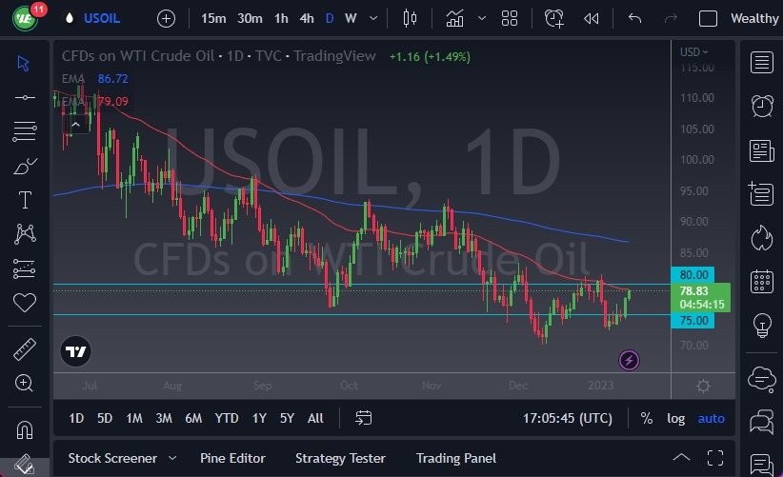This screenshot has height=477, width=783.
Task: Collapse the EMA indicator legend chevron
Action: click(x=74, y=124)
